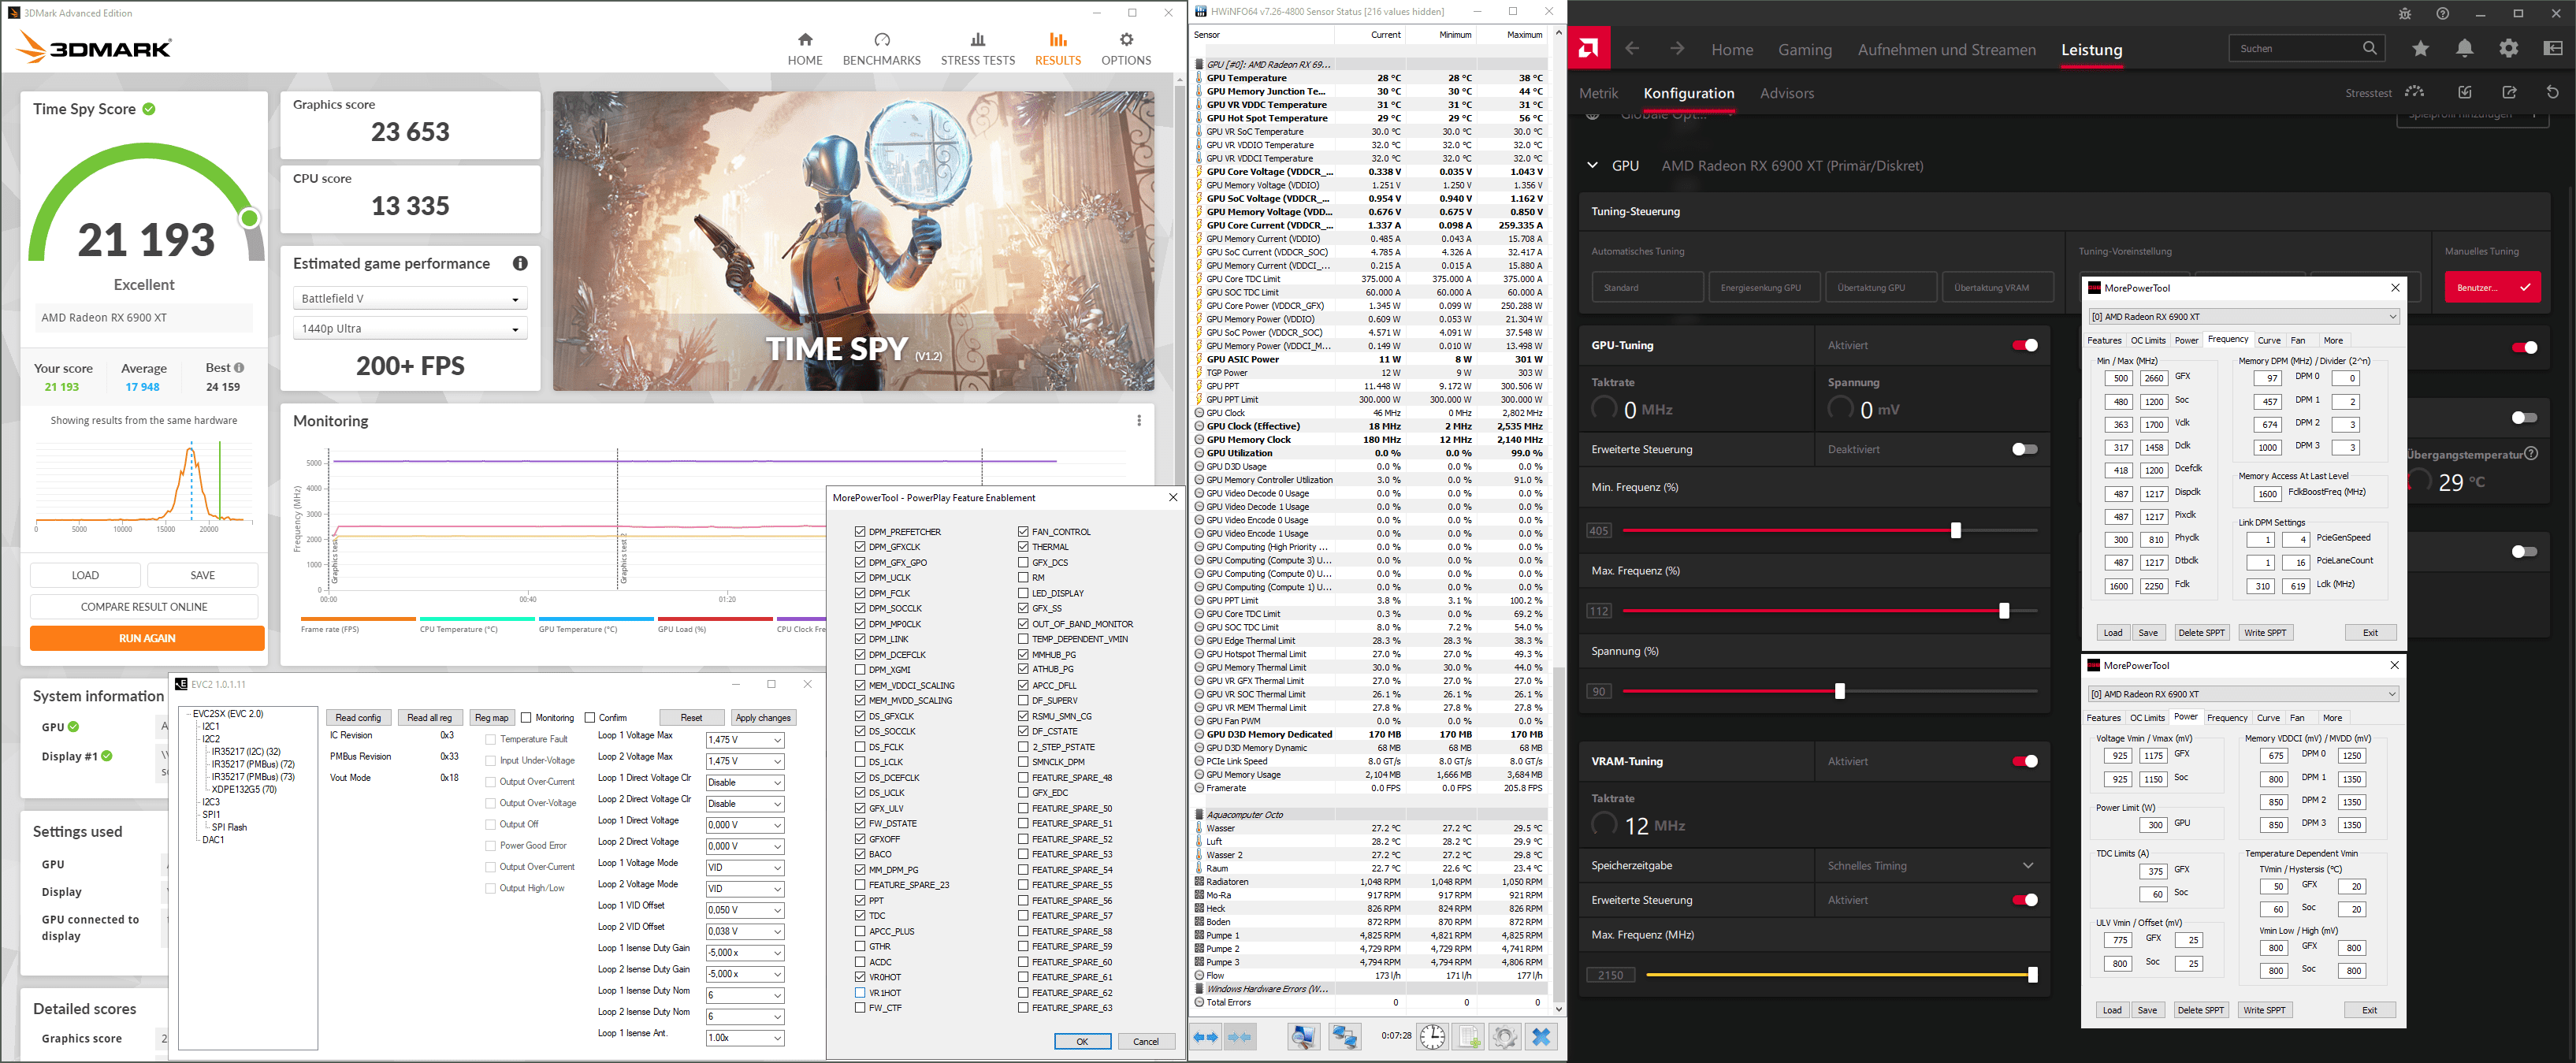Click AMD software help question mark icon
2576x1063 pixels.
(2443, 14)
